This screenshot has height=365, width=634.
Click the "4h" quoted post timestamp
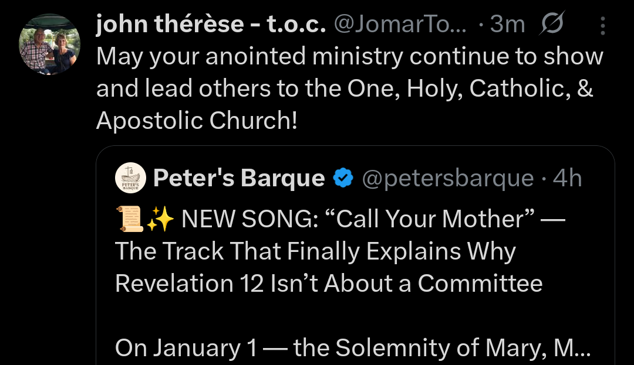[x=567, y=178]
